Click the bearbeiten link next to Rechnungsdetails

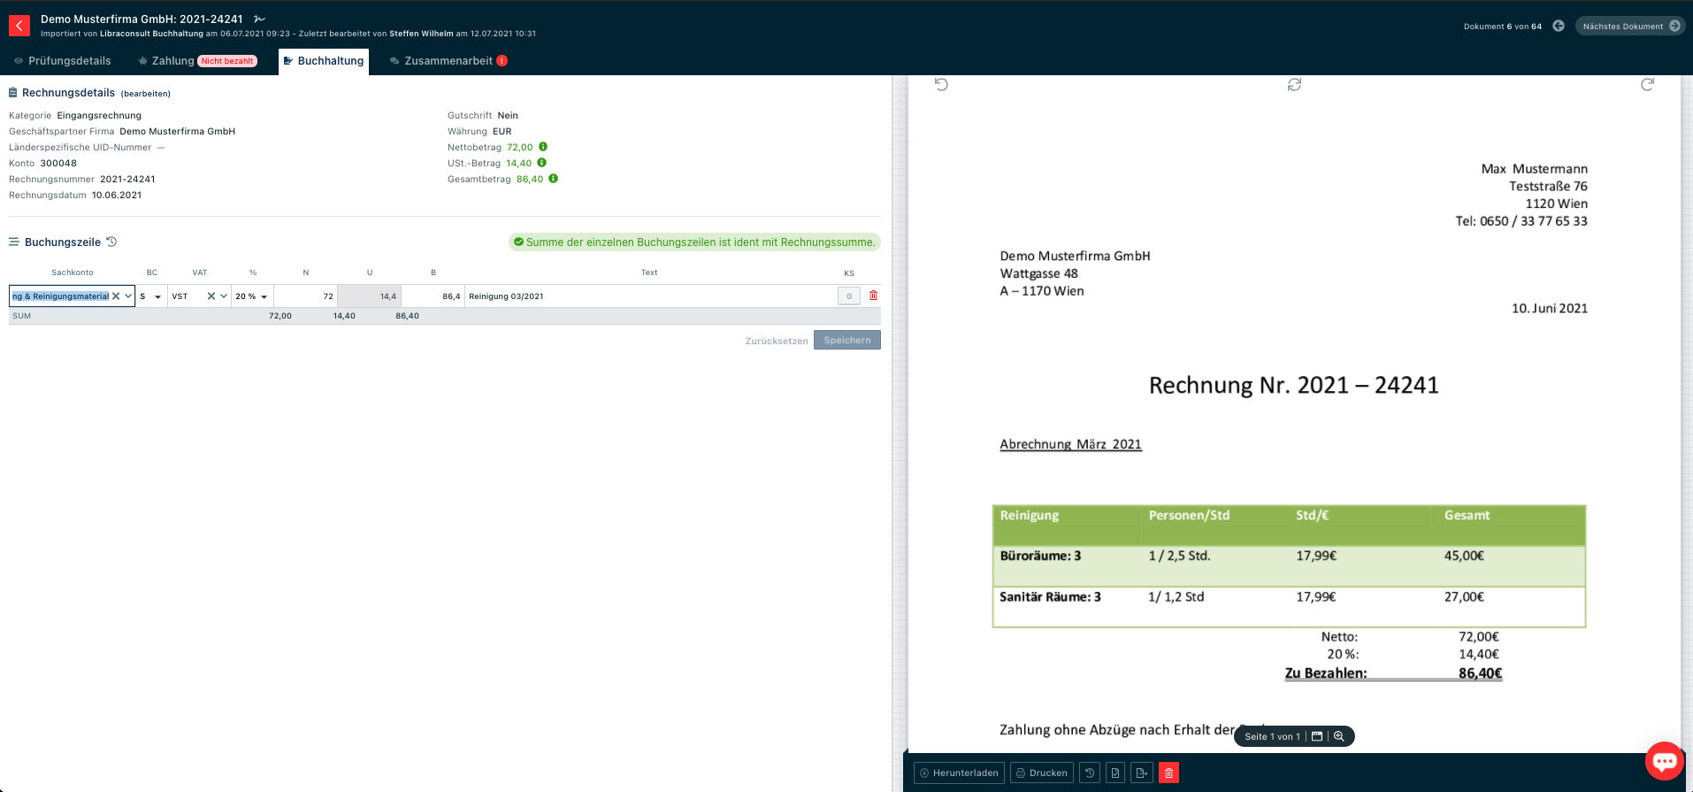click(146, 94)
